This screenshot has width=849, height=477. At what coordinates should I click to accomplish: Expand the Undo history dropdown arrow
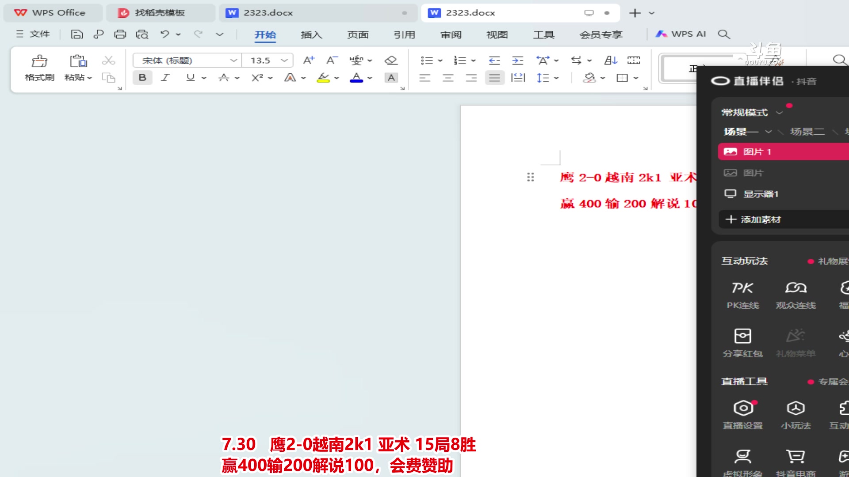point(178,34)
